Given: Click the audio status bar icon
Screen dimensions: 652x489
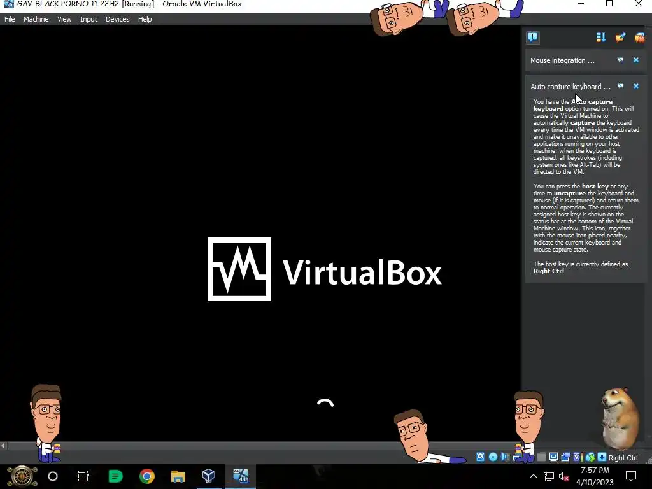Looking at the screenshot, I should tap(505, 457).
